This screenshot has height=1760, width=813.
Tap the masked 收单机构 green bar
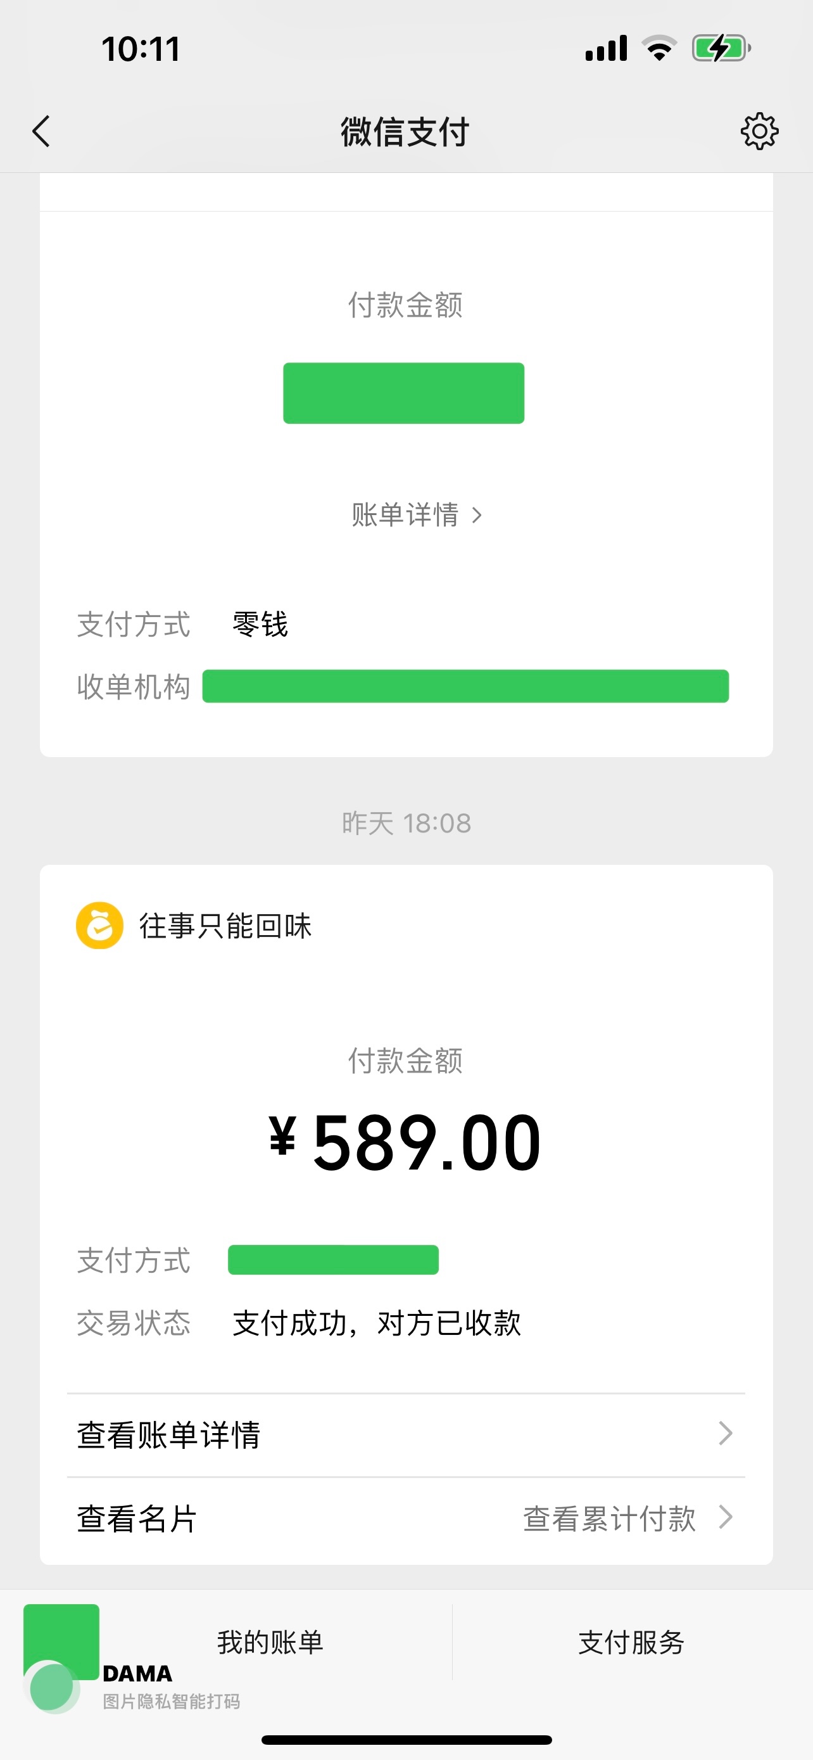(465, 686)
